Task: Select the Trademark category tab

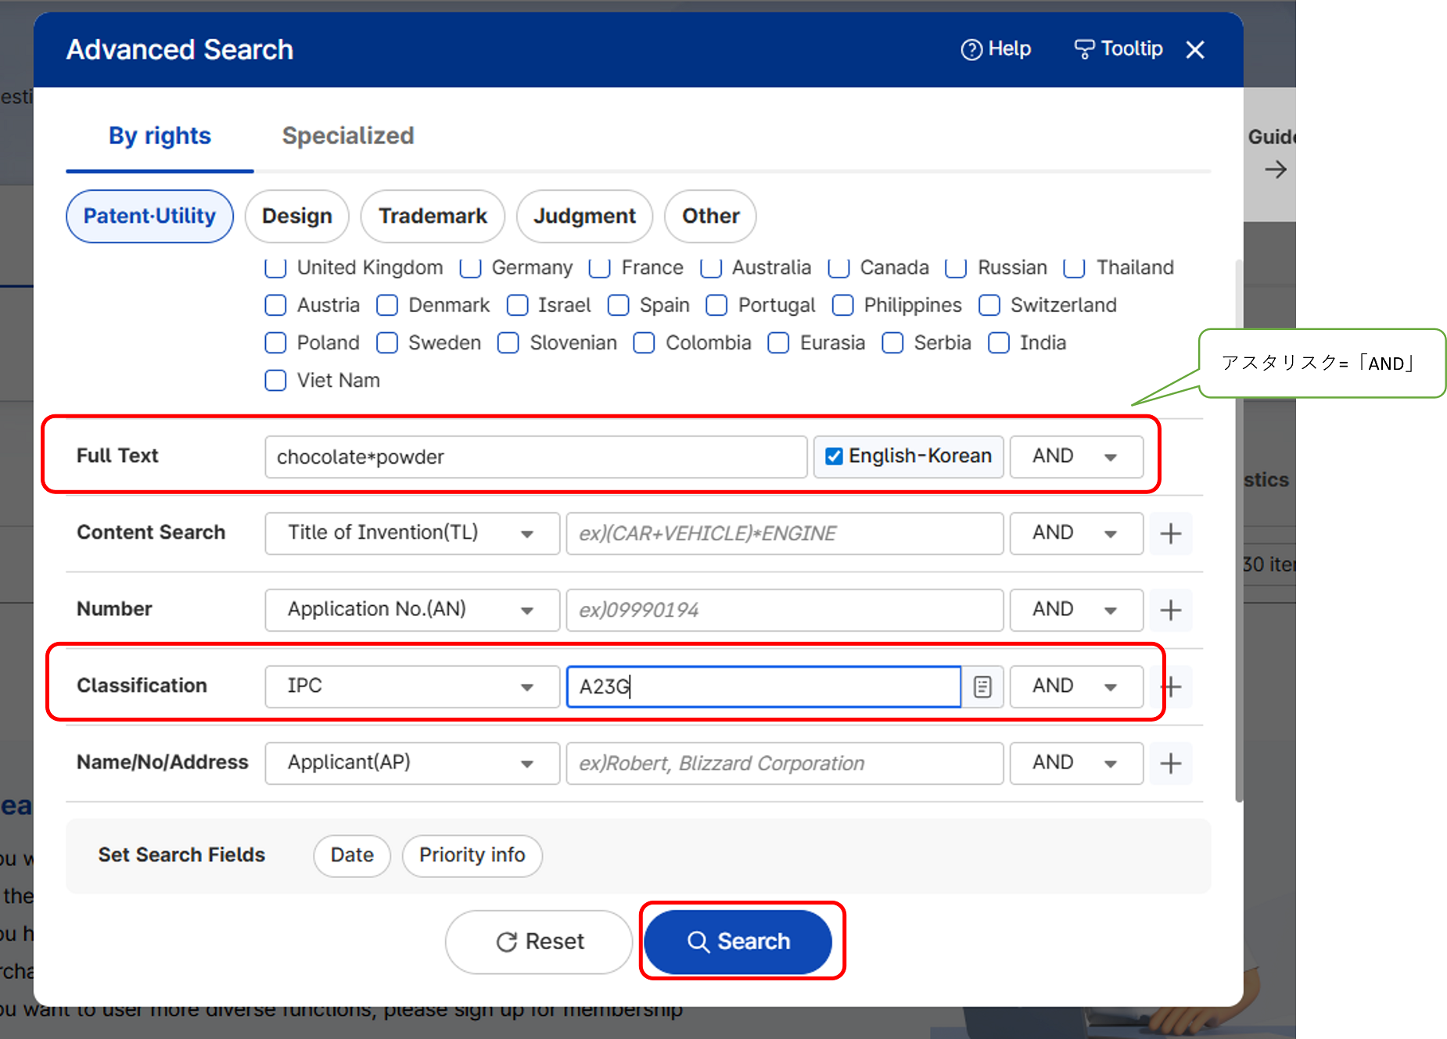Action: click(x=433, y=216)
